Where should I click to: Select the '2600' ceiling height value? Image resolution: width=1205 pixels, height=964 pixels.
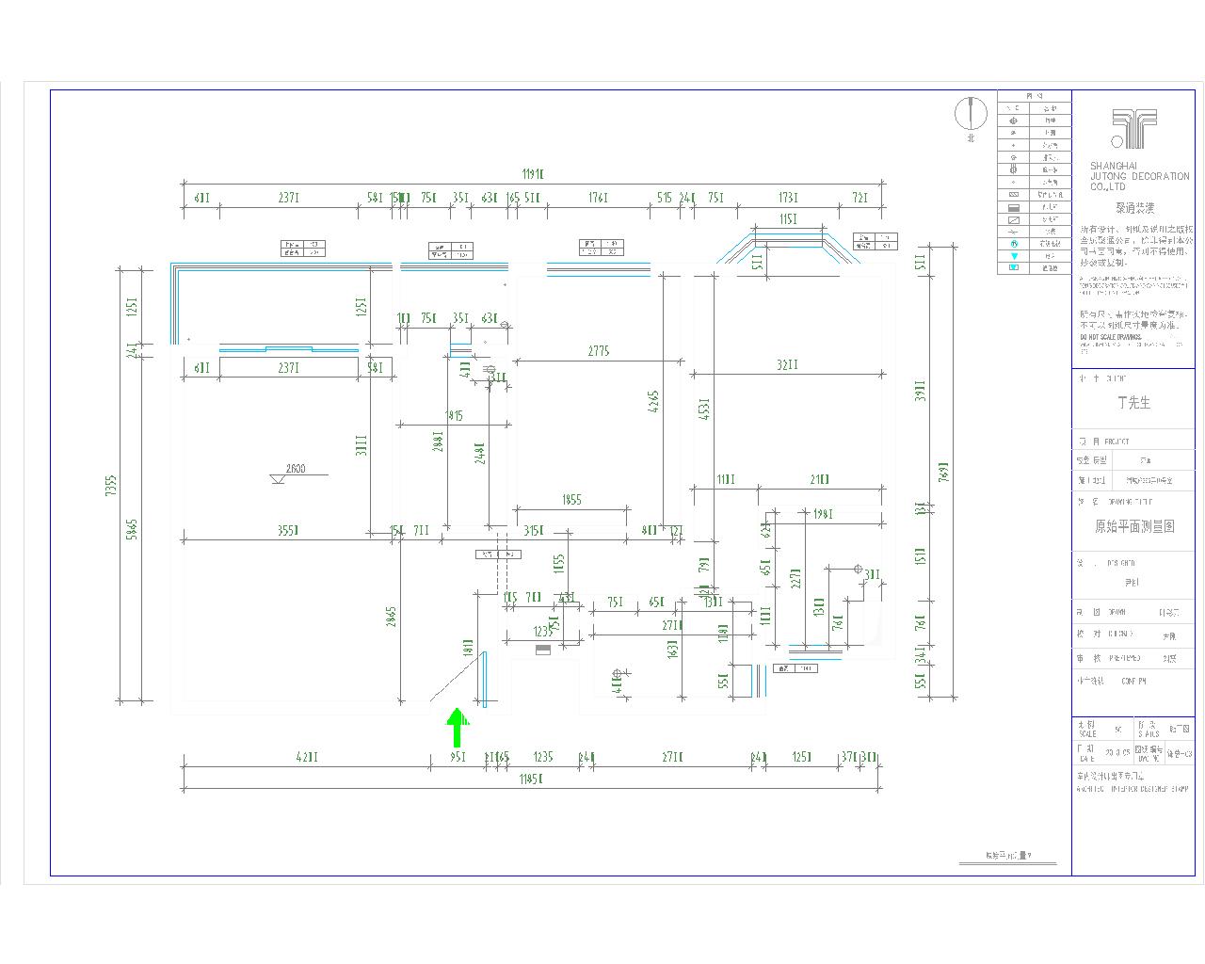(295, 469)
